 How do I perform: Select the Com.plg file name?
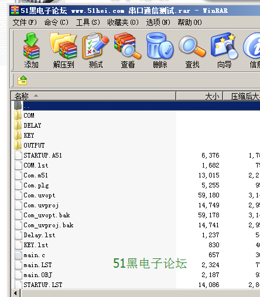click(36, 185)
